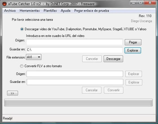Open the Plantillas menu

[x=50, y=11]
